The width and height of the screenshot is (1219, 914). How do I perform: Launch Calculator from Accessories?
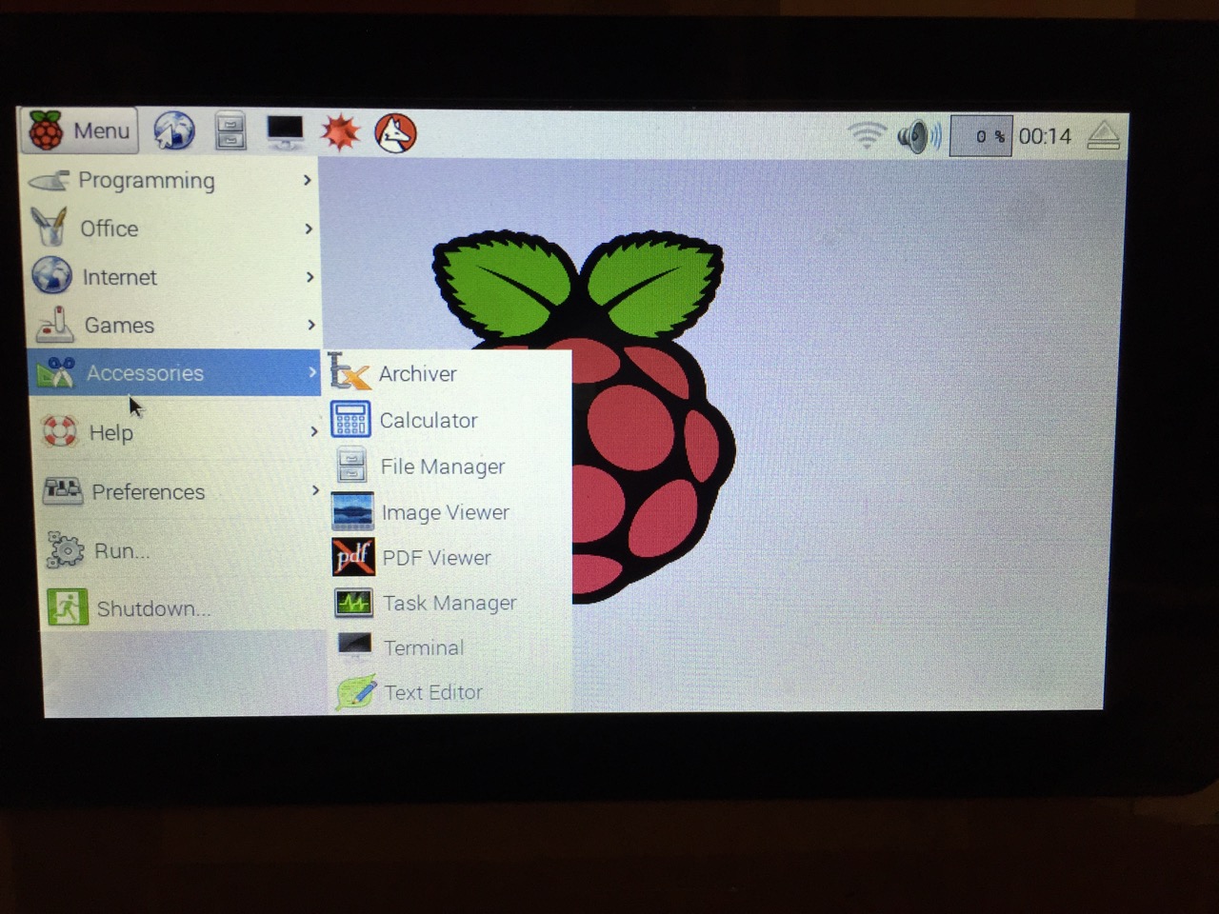pyautogui.click(x=428, y=420)
